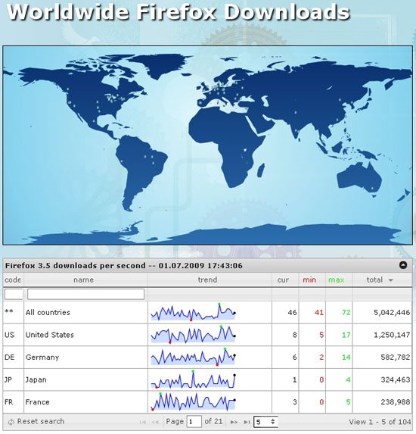Screen dimensions: 416x434
Task: Click total value 238,988
Action: [x=396, y=402]
